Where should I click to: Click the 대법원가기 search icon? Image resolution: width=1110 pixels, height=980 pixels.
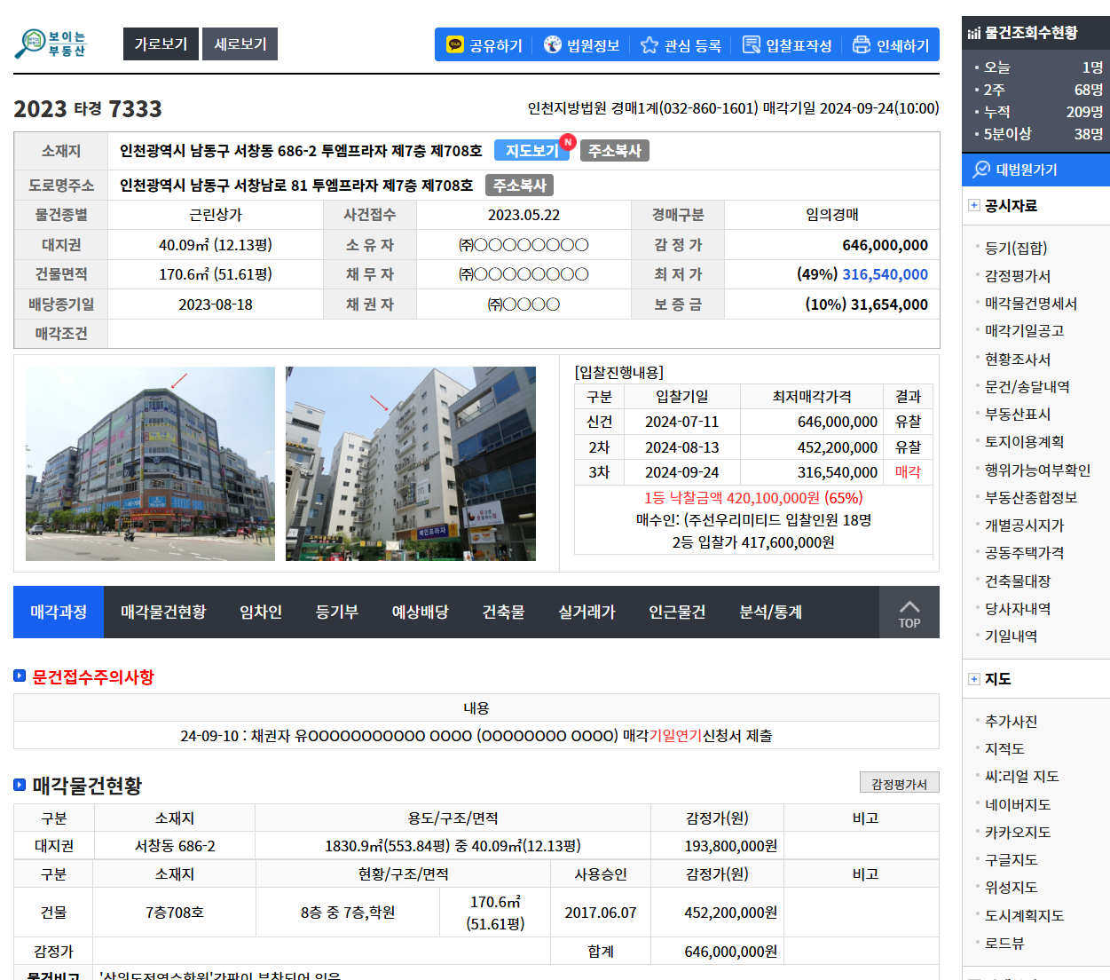[x=981, y=169]
